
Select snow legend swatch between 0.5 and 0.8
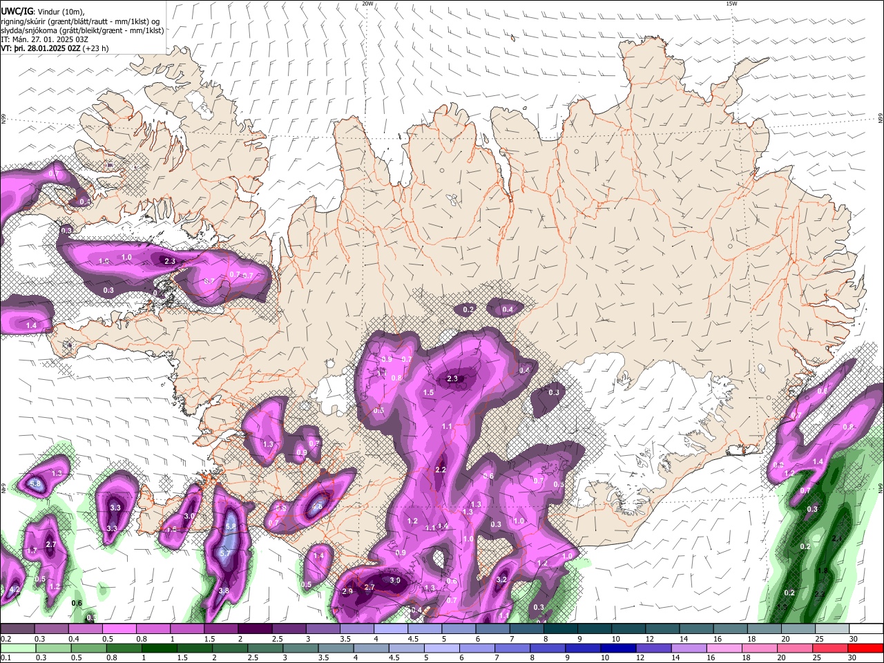(119, 628)
